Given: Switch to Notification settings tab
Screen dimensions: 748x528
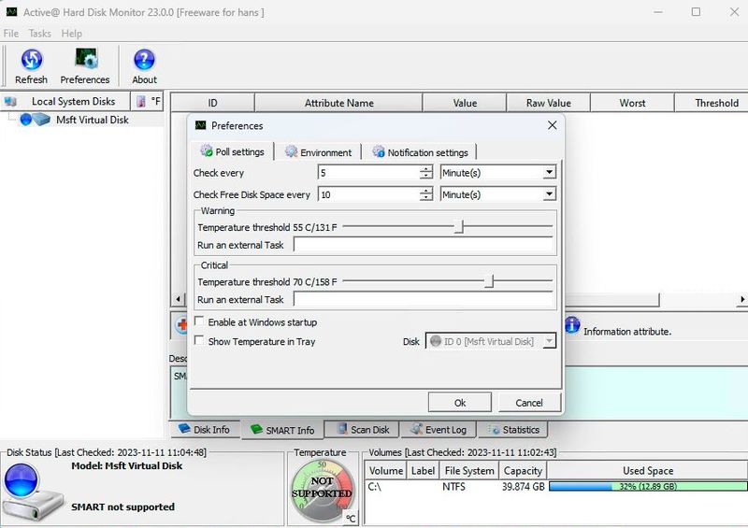Looking at the screenshot, I should [x=420, y=152].
